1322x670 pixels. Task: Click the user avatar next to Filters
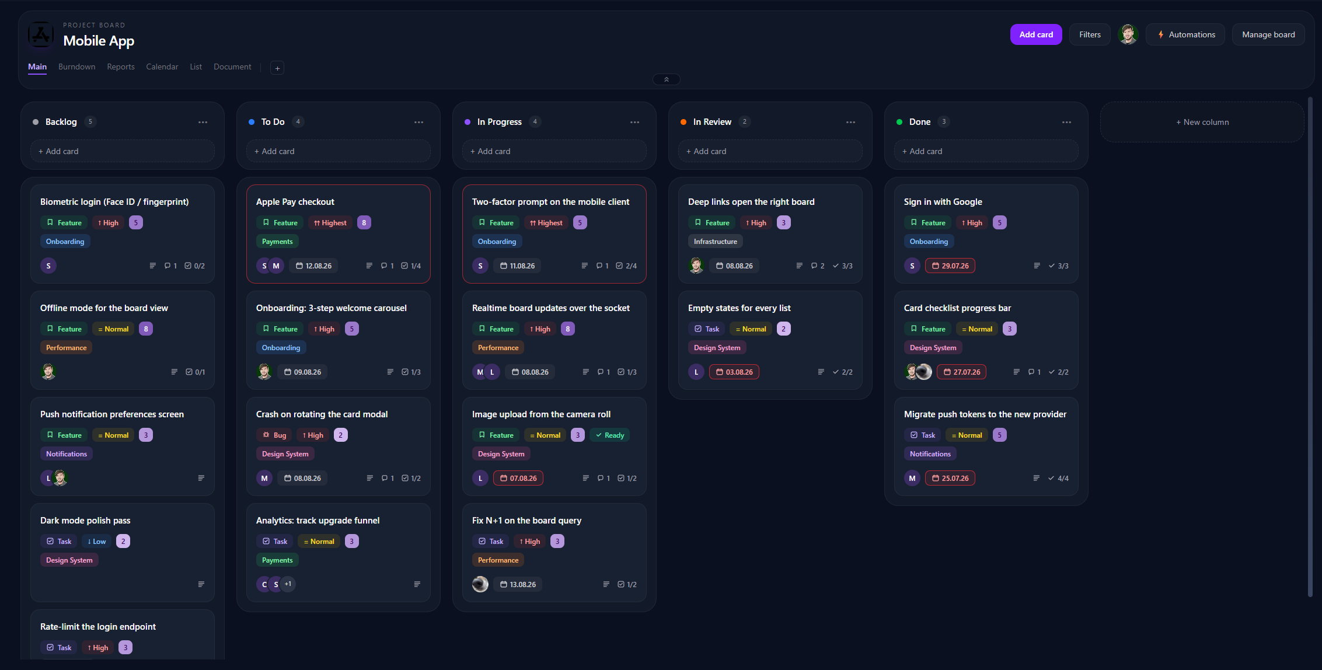point(1128,34)
